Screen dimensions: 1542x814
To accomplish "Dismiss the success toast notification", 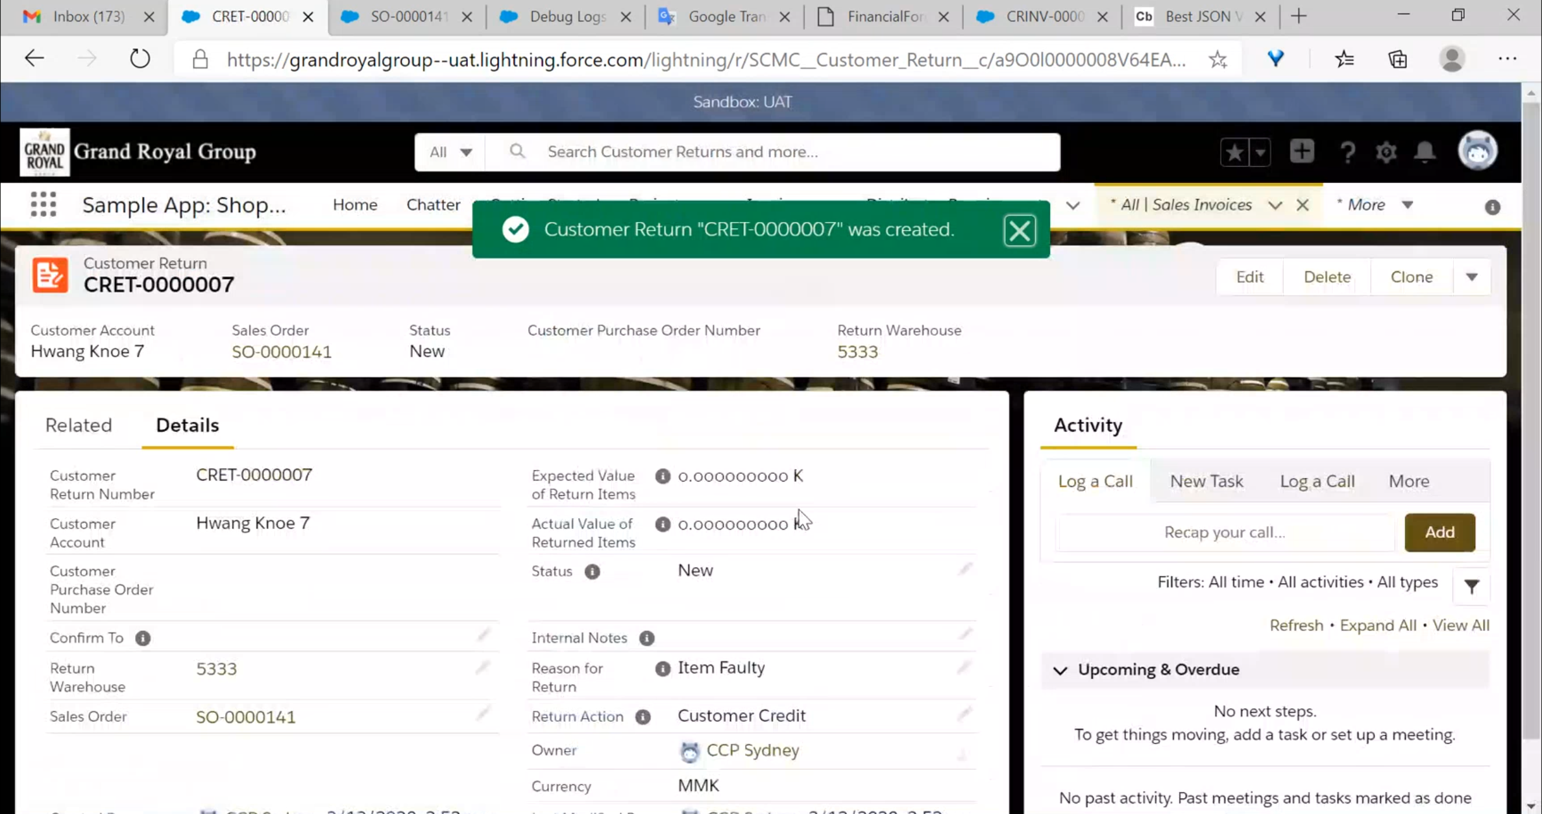I will (x=1019, y=230).
